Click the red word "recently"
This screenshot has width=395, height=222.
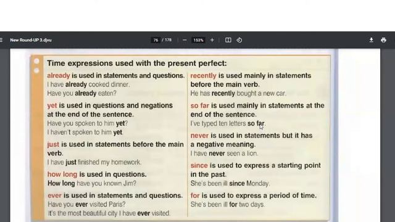(203, 75)
